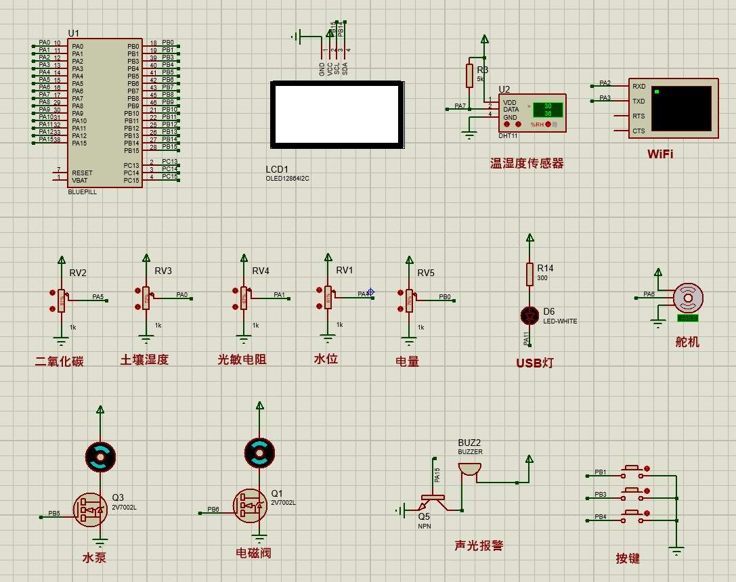Select the power arrow above R14
This screenshot has height=582, width=736.
point(530,238)
